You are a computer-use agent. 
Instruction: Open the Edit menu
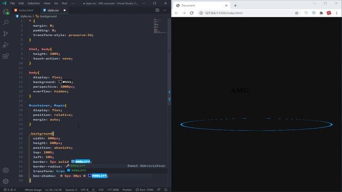click(x=21, y=3)
